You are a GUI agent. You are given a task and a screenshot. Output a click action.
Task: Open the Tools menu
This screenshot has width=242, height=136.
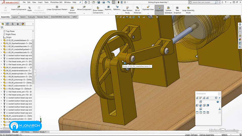tap(46, 2)
